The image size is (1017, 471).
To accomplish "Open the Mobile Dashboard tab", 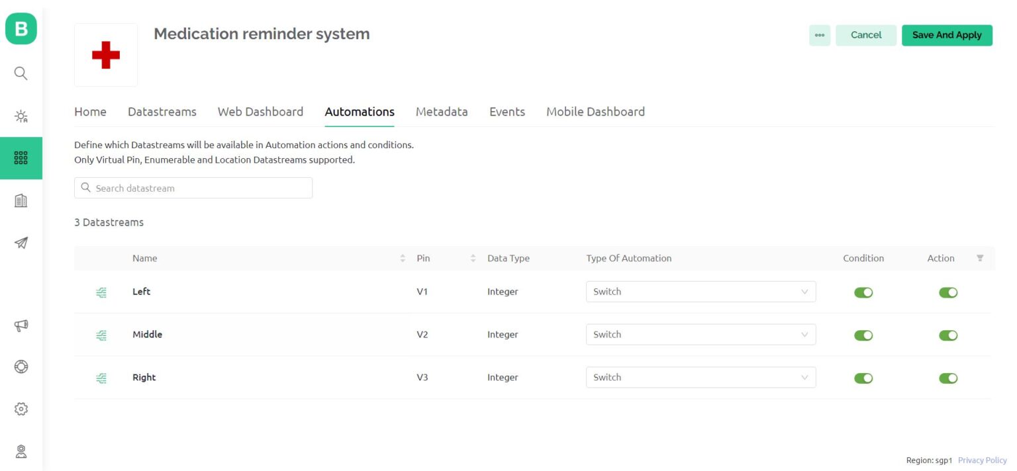I will point(595,111).
